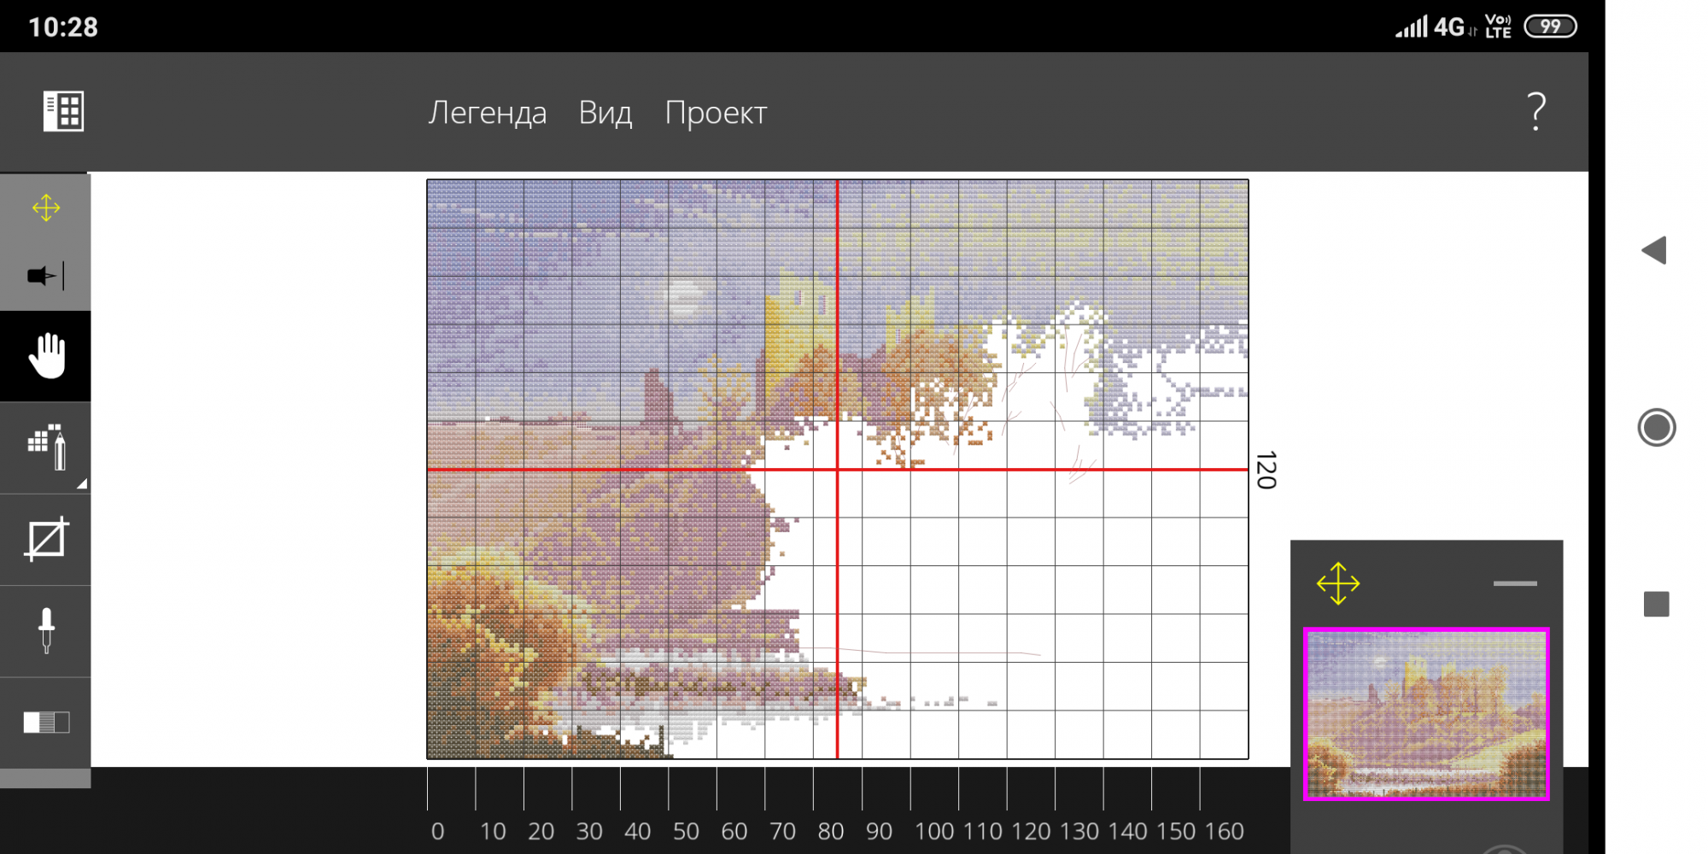This screenshot has height=854, width=1708.
Task: Click the castle thumbnail in navigator
Action: coord(1426,714)
